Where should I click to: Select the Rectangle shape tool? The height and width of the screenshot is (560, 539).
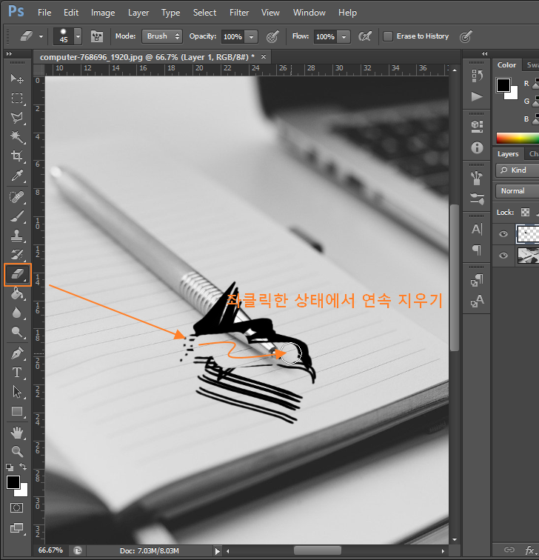(x=17, y=411)
